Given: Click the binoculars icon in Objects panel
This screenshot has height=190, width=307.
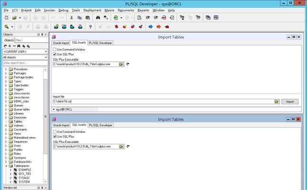Looking at the screenshot, I should click(x=19, y=46).
